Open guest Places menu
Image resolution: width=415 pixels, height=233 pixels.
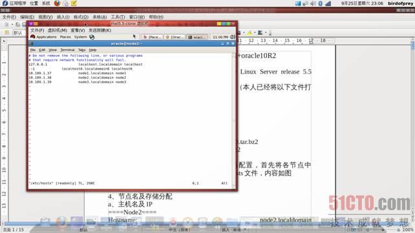pyautogui.click(x=65, y=37)
